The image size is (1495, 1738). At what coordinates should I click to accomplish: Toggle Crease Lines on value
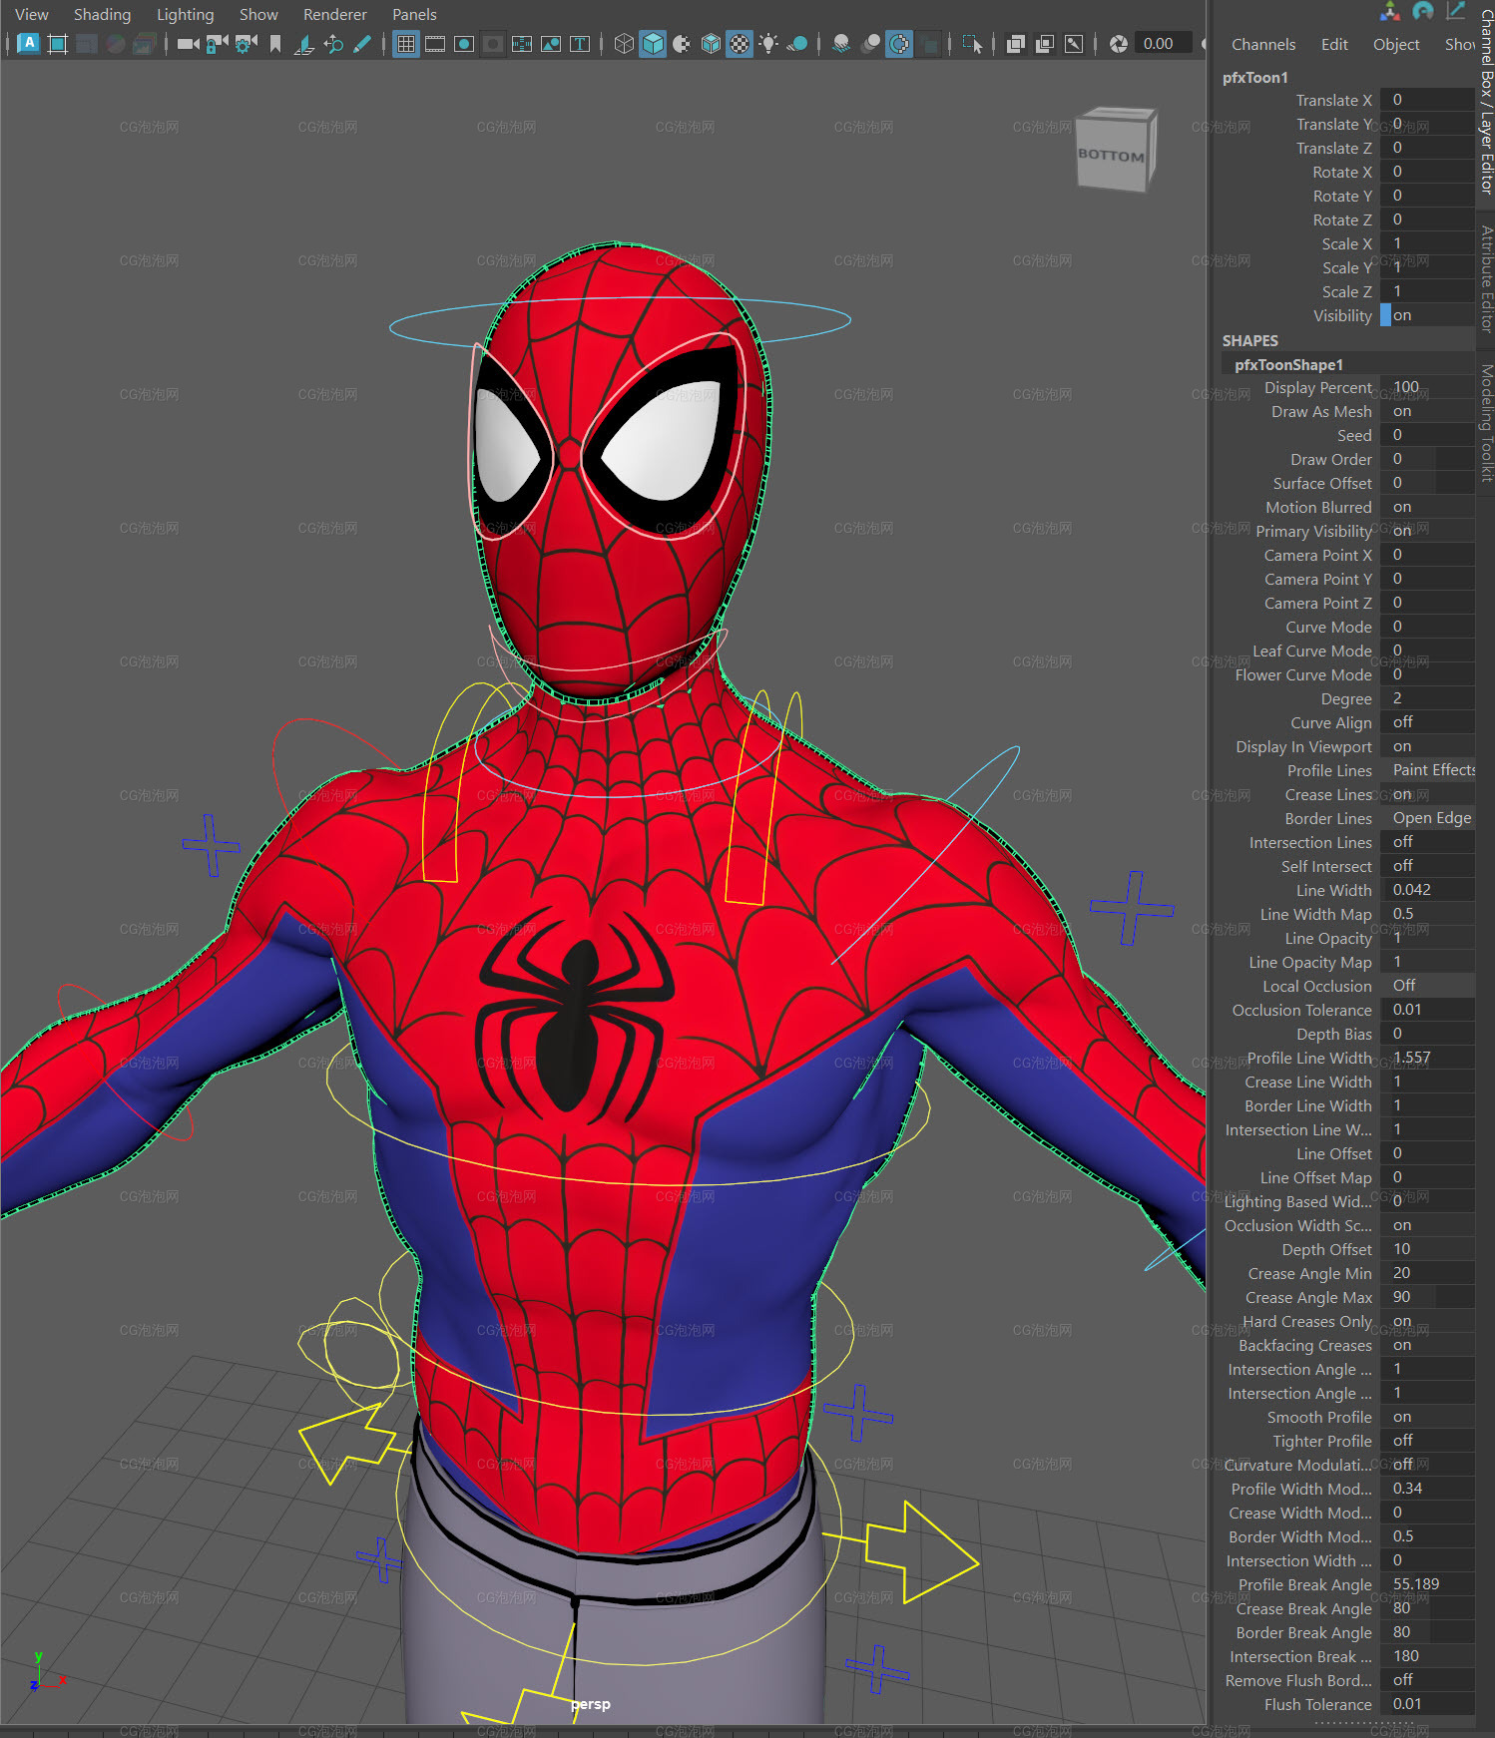(x=1427, y=794)
